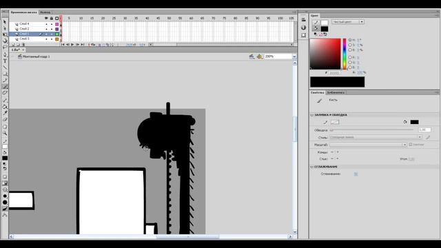This screenshot has width=441, height=248.
Task: Click the swap colors icon in toolbar
Action: [5, 169]
